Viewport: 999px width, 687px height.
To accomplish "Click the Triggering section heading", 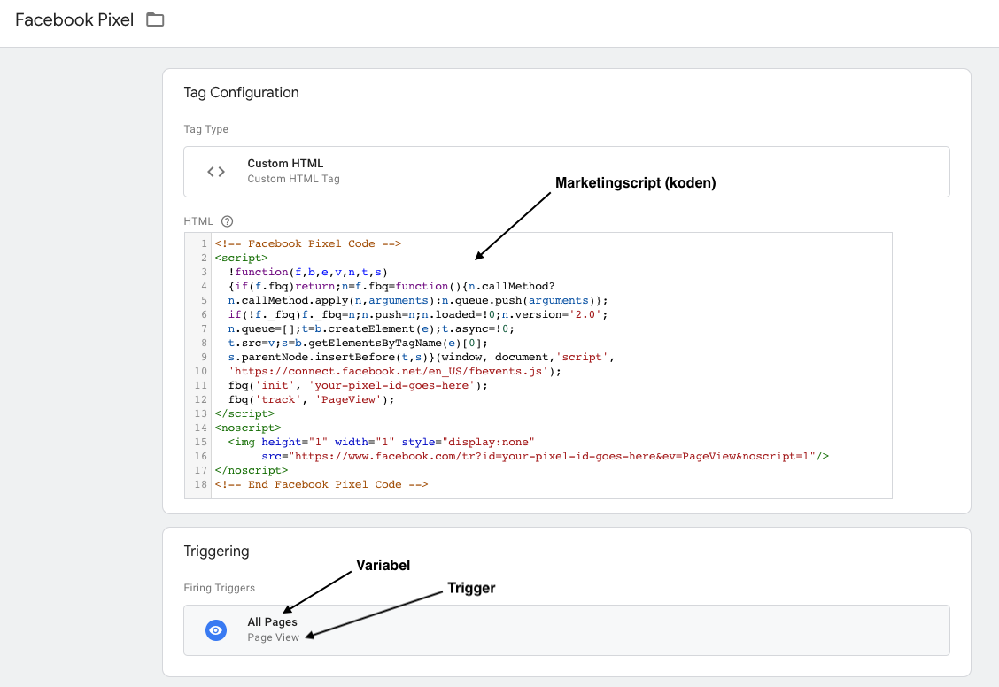I will point(217,552).
